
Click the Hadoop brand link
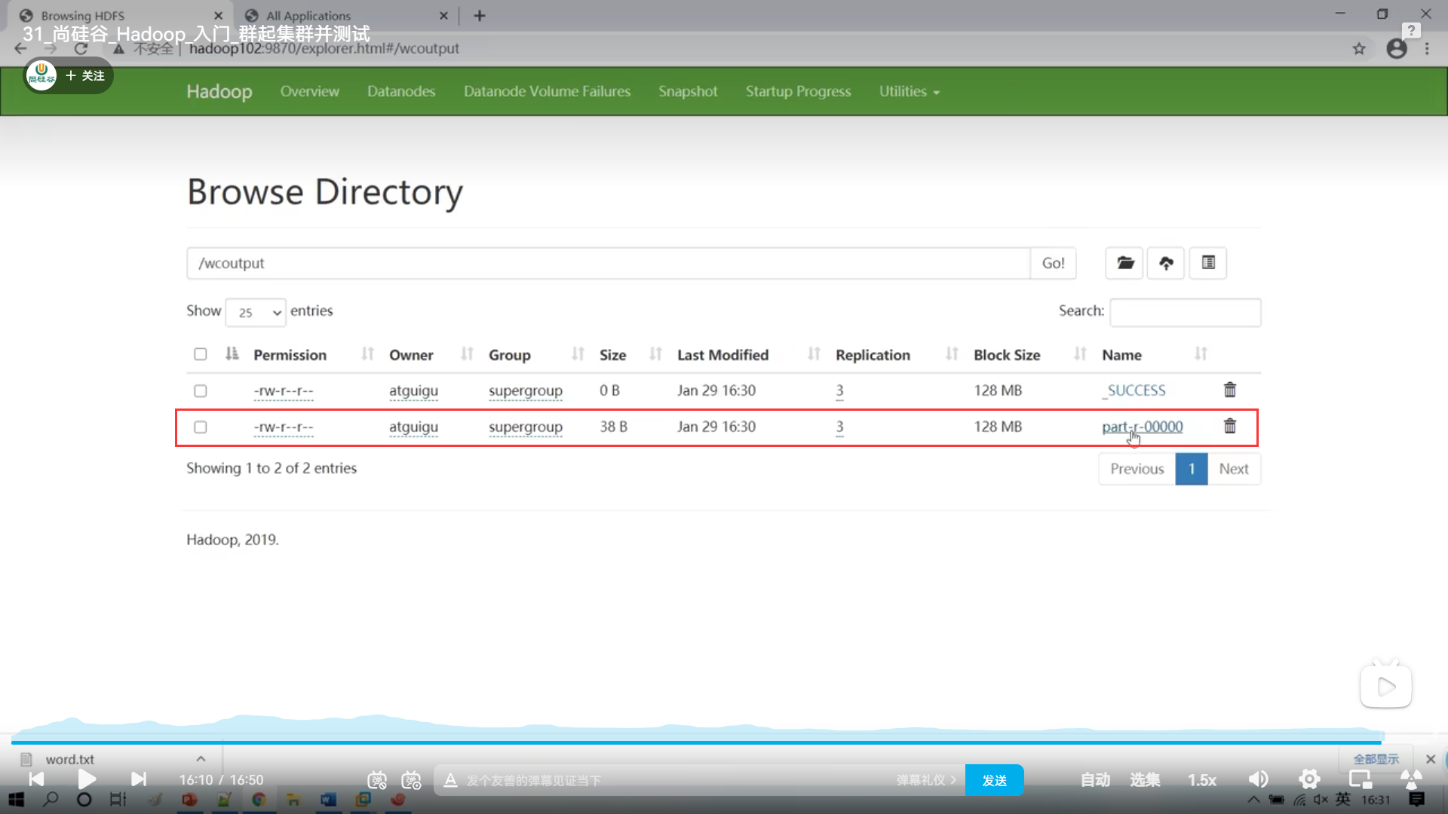[x=219, y=91]
